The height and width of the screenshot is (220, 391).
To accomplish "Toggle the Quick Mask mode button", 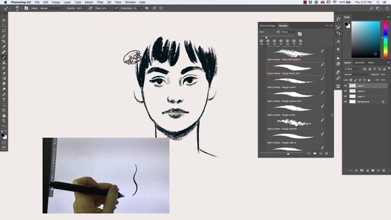I will [x=4, y=143].
